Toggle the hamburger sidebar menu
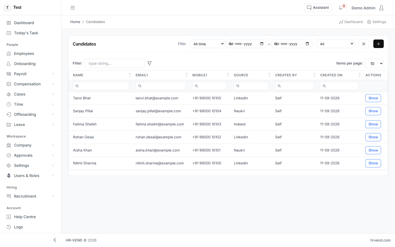 (73, 8)
